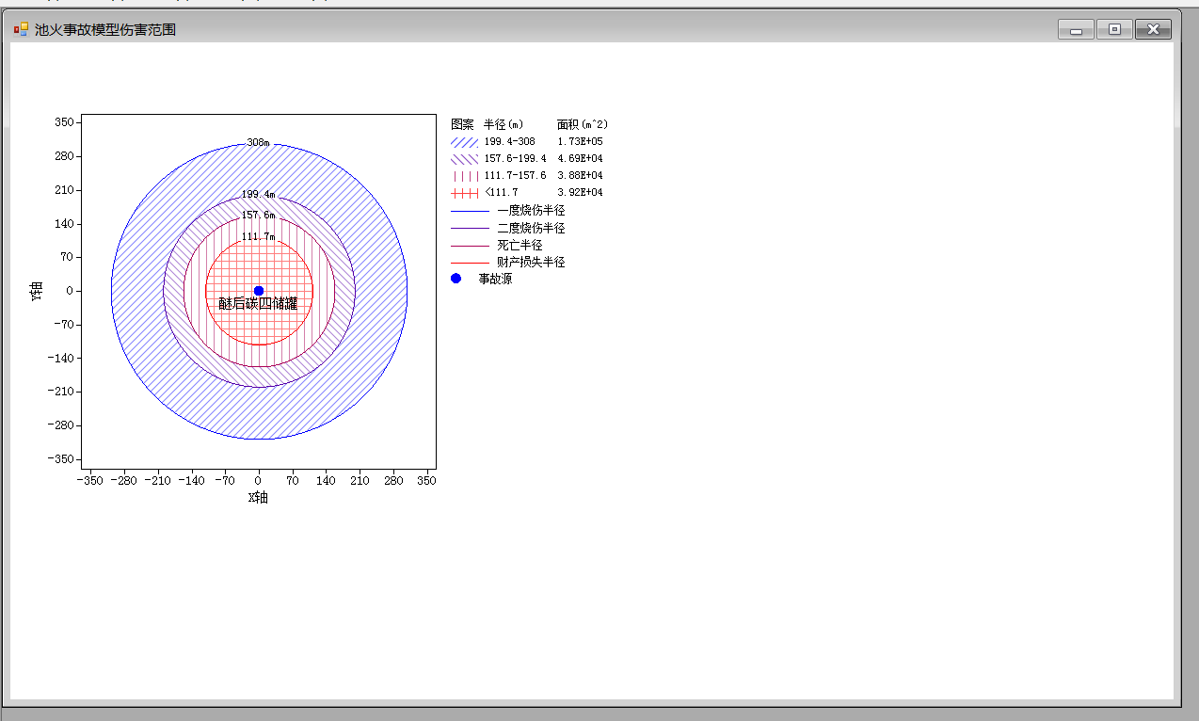Click the 3.92E+04 area value
The height and width of the screenshot is (721, 1199).
580,192
